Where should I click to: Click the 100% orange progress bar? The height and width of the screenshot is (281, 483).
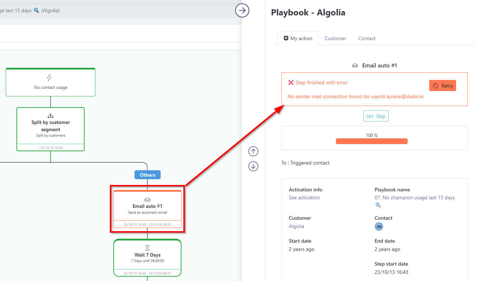click(x=371, y=141)
